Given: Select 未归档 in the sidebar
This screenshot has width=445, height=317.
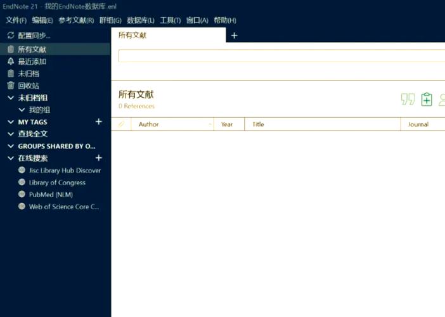Looking at the screenshot, I should [x=29, y=74].
